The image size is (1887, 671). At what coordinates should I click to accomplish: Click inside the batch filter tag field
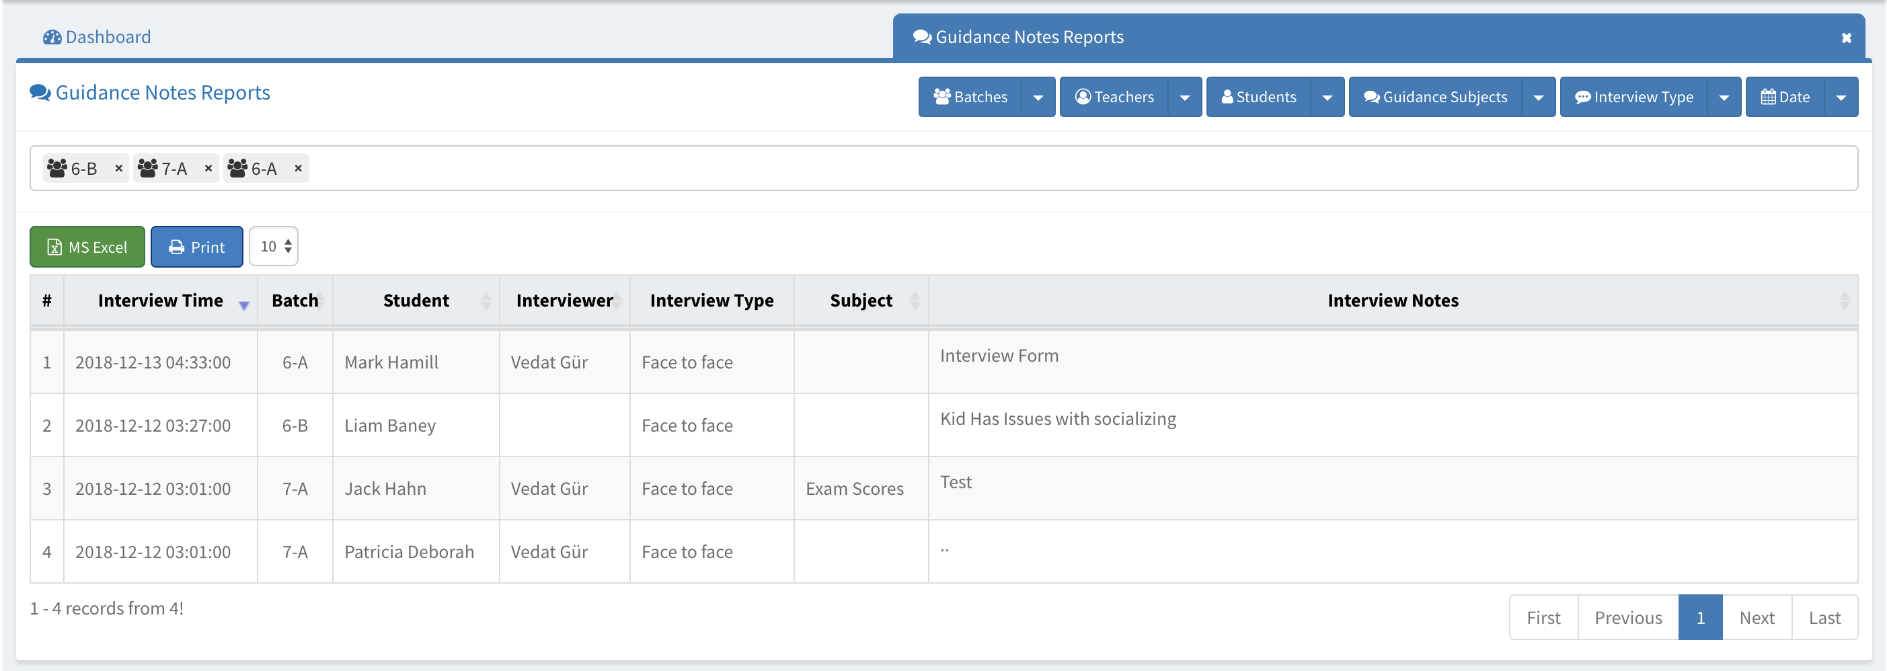pyautogui.click(x=1026, y=169)
